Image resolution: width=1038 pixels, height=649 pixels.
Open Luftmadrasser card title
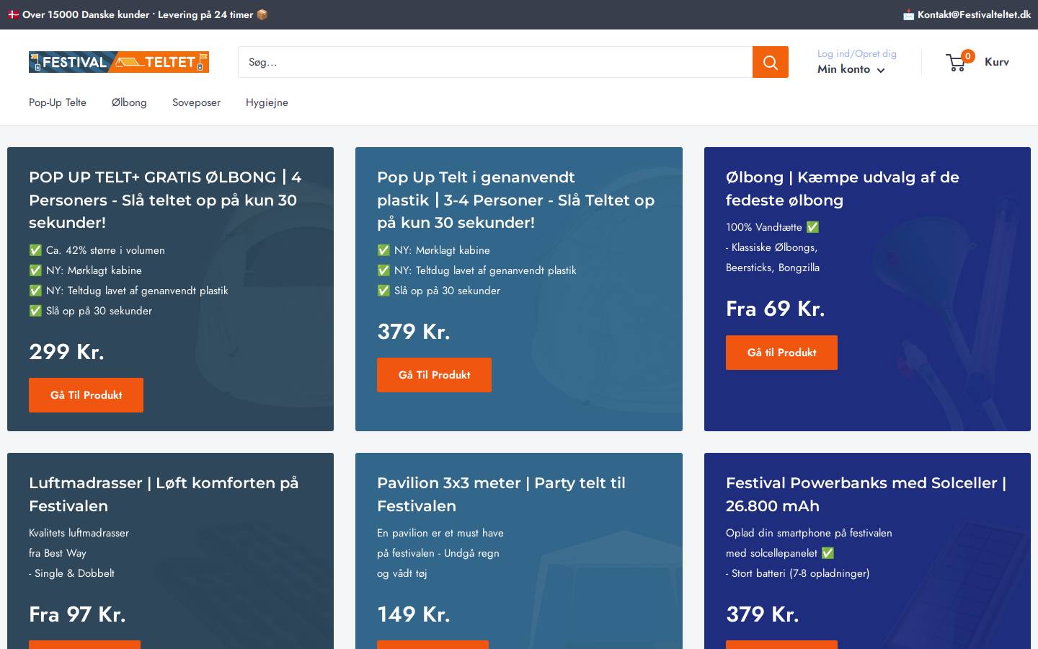click(x=164, y=494)
